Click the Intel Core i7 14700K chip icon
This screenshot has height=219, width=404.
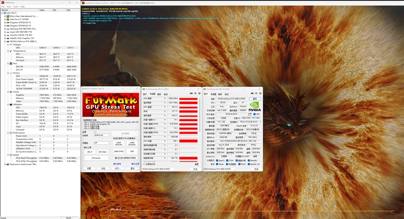tap(8, 19)
